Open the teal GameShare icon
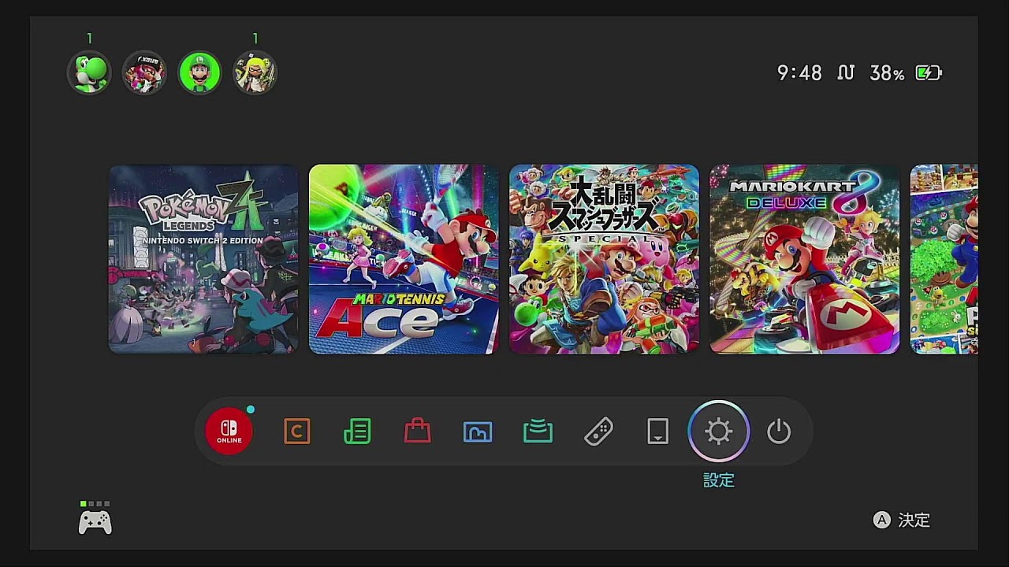This screenshot has width=1009, height=567. (x=538, y=432)
